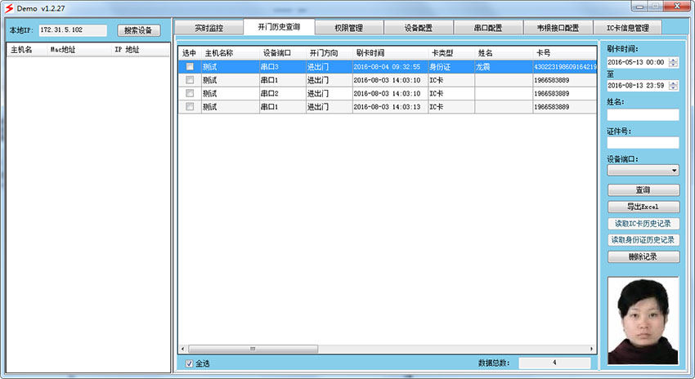The image size is (695, 379).
Task: Switch to the 实时监控 tab
Action: coord(209,28)
